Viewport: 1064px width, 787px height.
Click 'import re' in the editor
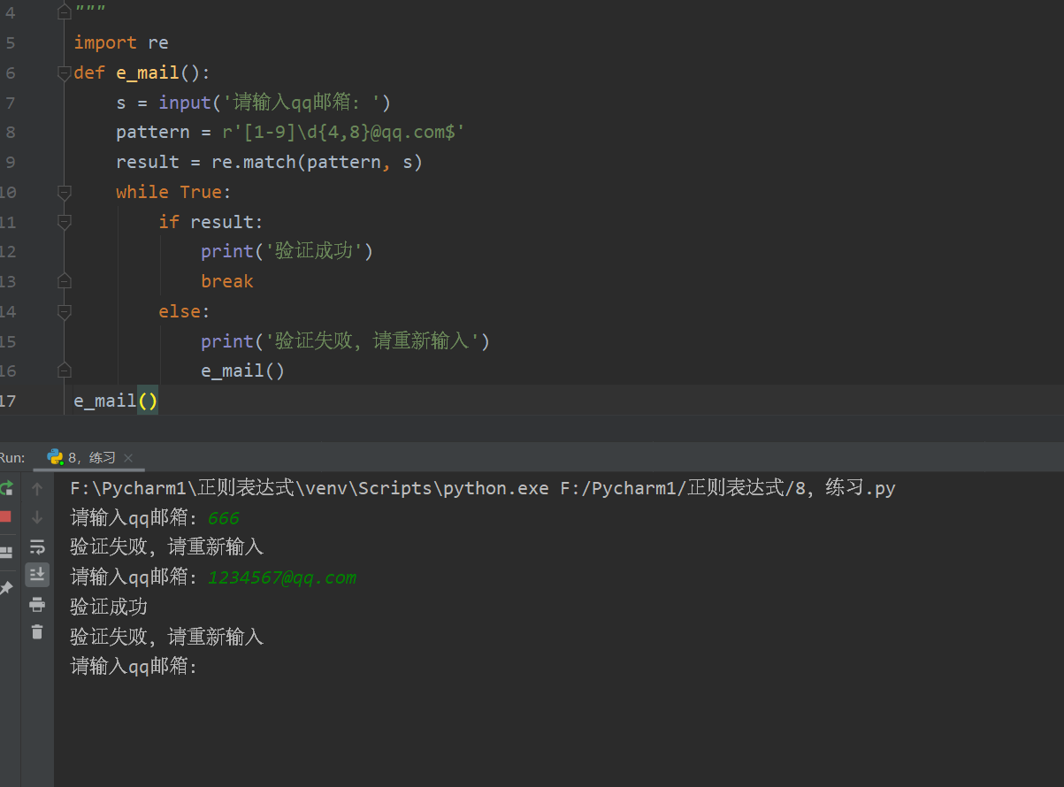click(120, 42)
